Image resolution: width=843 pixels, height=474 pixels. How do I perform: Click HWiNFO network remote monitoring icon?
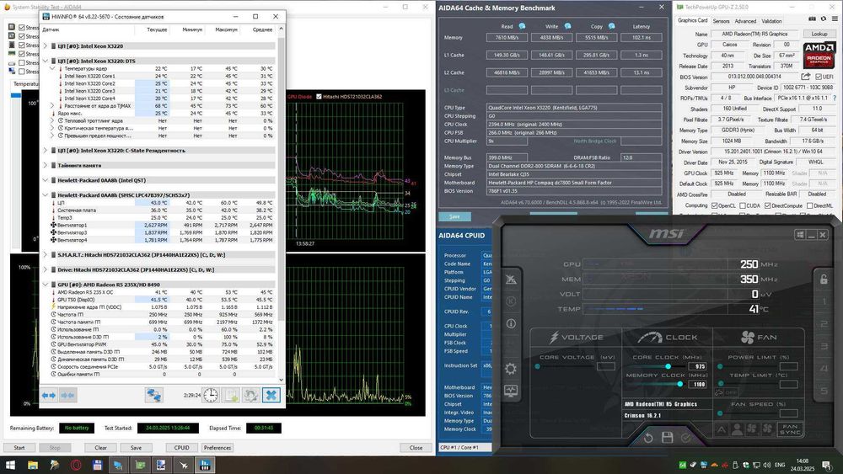click(154, 396)
